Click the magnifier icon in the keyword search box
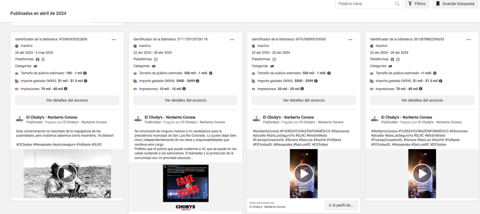 397,4
